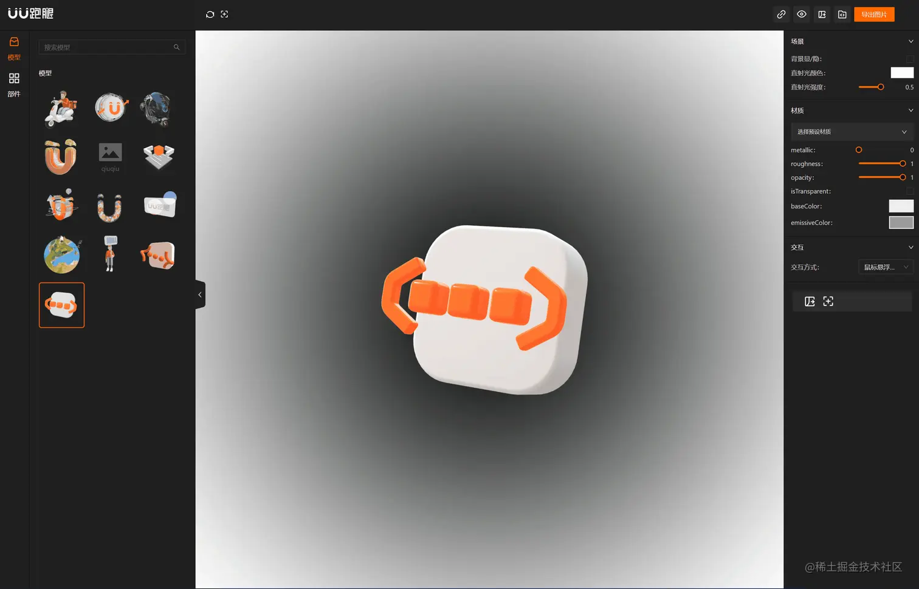Click the reset rotation icon above the canvas
Screen dimensions: 919x589
tap(210, 14)
